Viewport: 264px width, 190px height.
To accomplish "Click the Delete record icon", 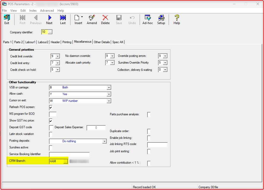I will (105, 20).
